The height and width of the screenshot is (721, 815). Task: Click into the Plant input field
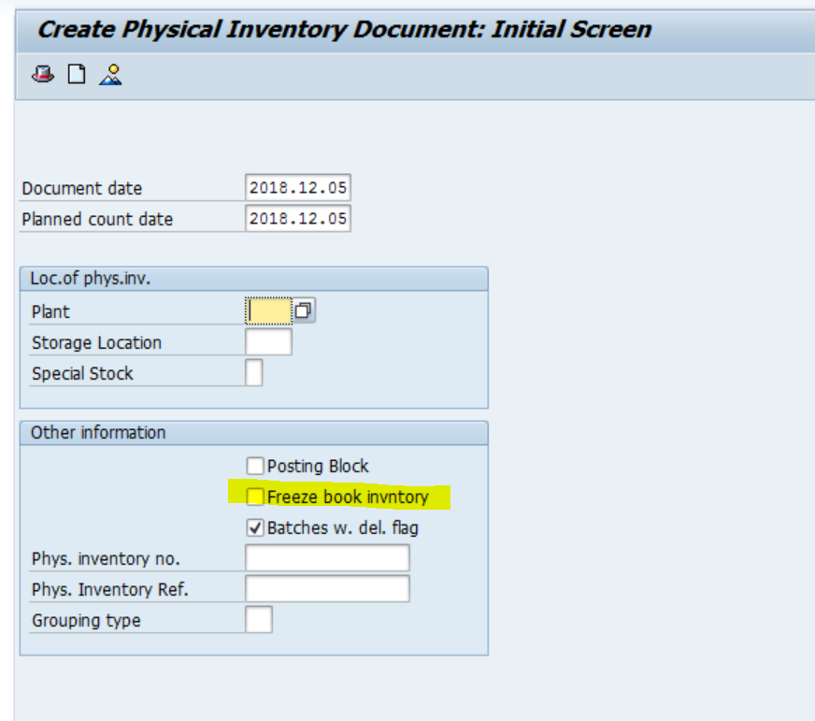[268, 311]
